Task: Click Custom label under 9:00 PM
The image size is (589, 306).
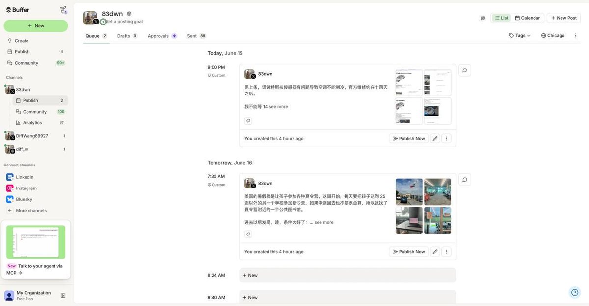Action: (216, 75)
